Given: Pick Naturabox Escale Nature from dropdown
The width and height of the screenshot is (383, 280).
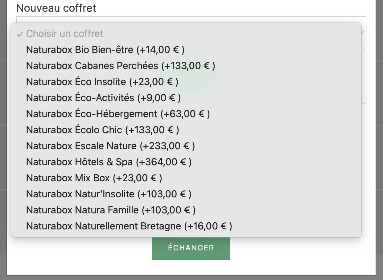Looking at the screenshot, I should tap(110, 146).
